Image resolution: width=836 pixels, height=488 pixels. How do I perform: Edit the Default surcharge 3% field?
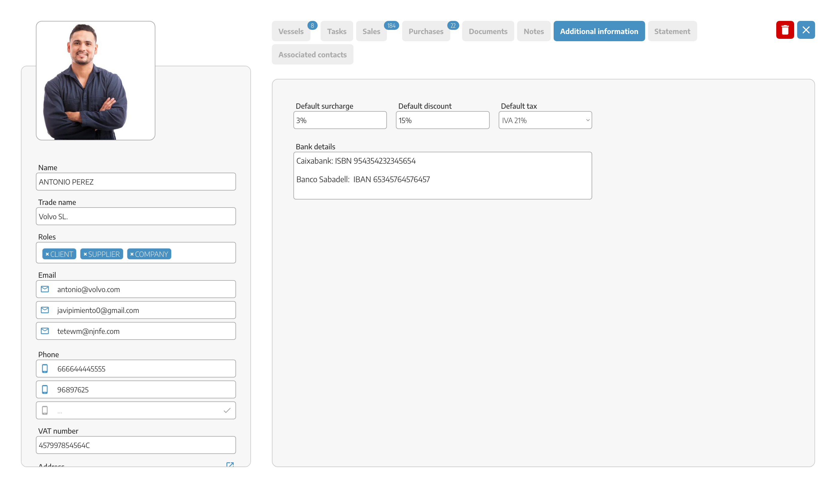coord(340,120)
